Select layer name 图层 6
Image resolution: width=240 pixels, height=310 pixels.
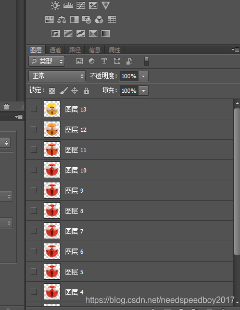tap(74, 252)
